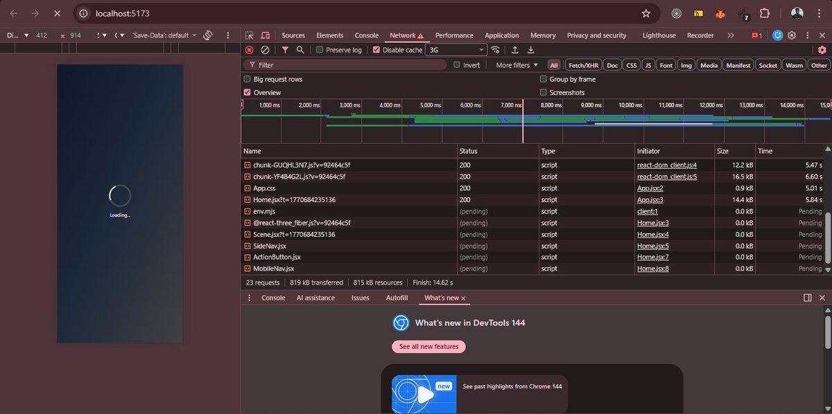Clear the network log
The width and height of the screenshot is (832, 414).
pos(265,50)
